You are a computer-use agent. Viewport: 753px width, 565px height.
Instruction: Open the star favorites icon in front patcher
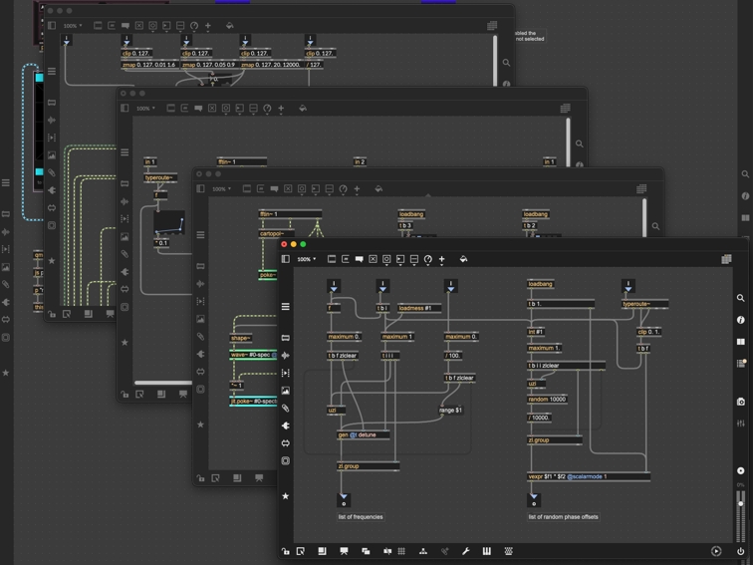(286, 496)
